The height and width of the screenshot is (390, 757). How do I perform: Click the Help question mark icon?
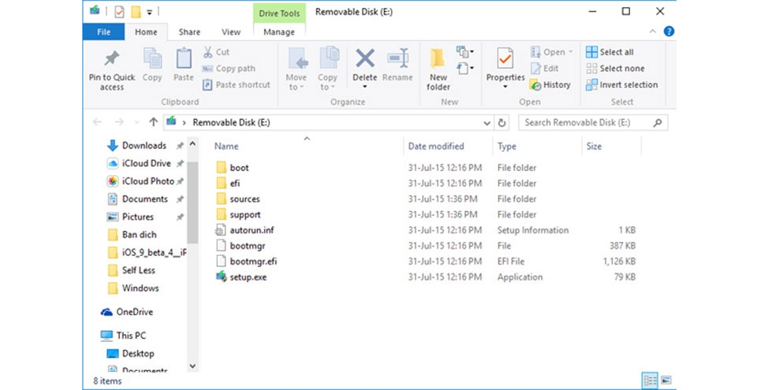[x=669, y=32]
